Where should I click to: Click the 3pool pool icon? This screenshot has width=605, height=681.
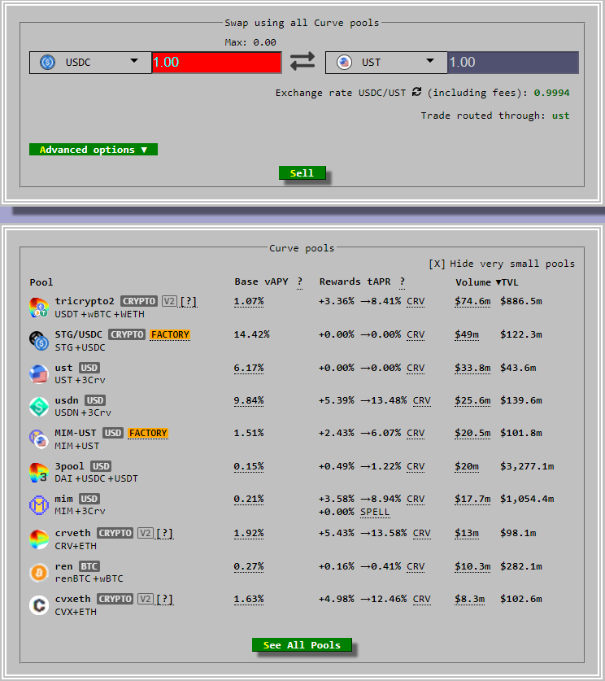pos(39,473)
